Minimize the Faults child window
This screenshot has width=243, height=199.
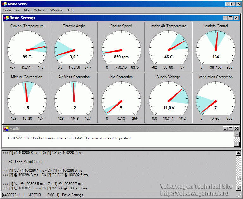(x=225, y=129)
